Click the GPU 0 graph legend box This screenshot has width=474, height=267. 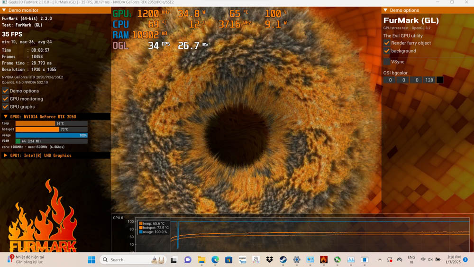coord(154,228)
